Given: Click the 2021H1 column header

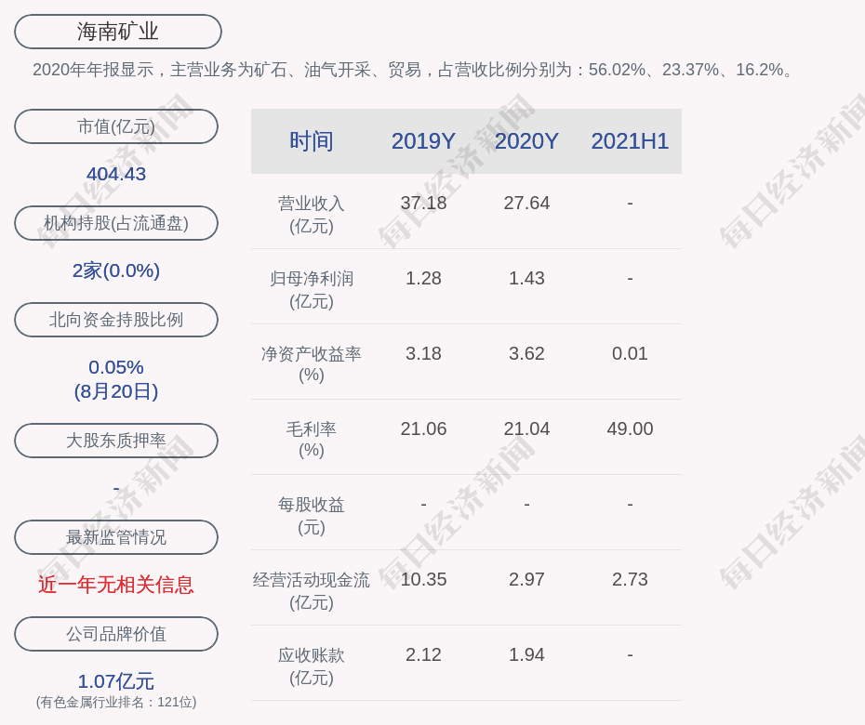Looking at the screenshot, I should pos(630,141).
